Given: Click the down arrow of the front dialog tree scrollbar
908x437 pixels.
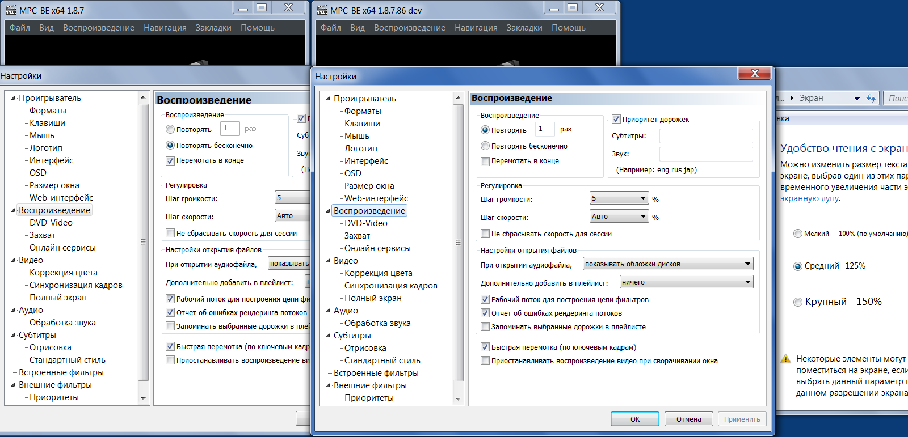Looking at the screenshot, I should 458,399.
